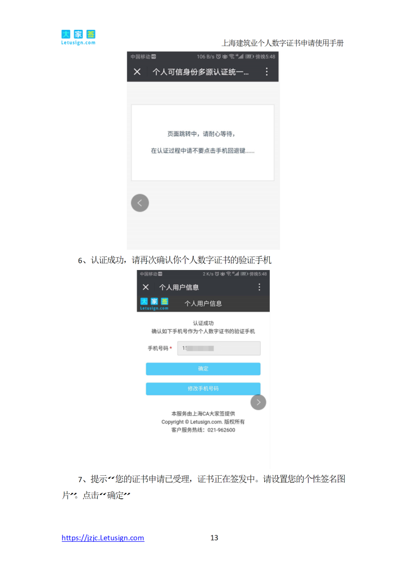This screenshot has height=576, width=407.
Task: Open the https://jzjc.Letusign.com footer link
Action: tap(103, 538)
